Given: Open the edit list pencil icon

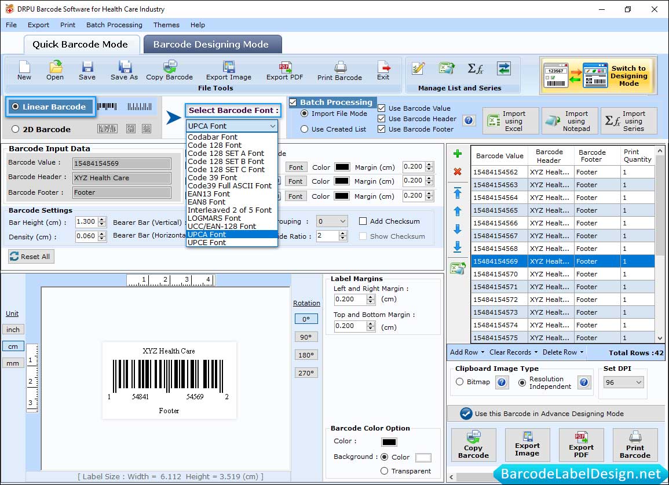Looking at the screenshot, I should pos(418,68).
